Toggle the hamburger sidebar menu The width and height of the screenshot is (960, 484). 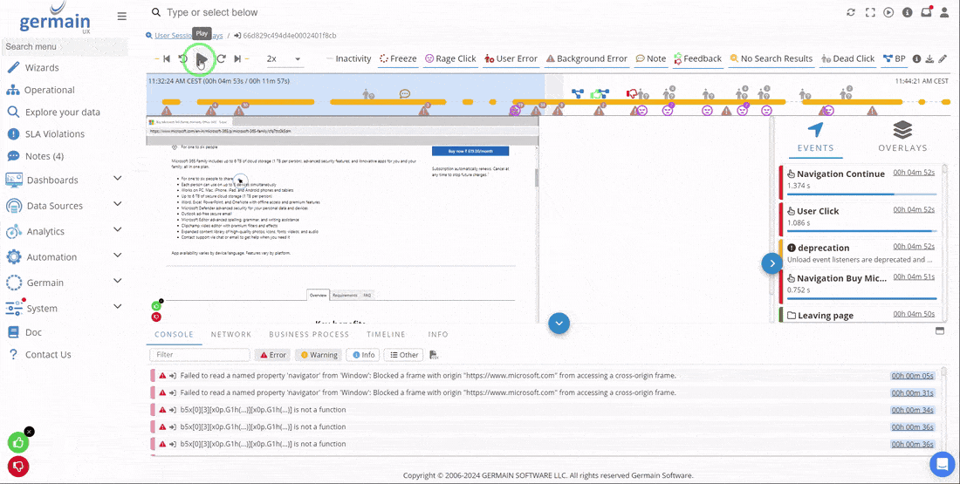click(x=122, y=17)
